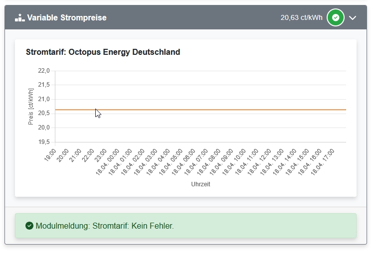
Task: Click the 21,0 y-axis label
Action: pos(44,100)
